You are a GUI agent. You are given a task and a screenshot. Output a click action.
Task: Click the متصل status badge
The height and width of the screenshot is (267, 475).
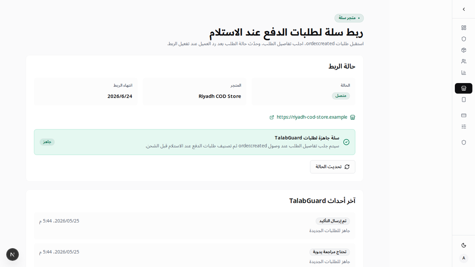341,96
